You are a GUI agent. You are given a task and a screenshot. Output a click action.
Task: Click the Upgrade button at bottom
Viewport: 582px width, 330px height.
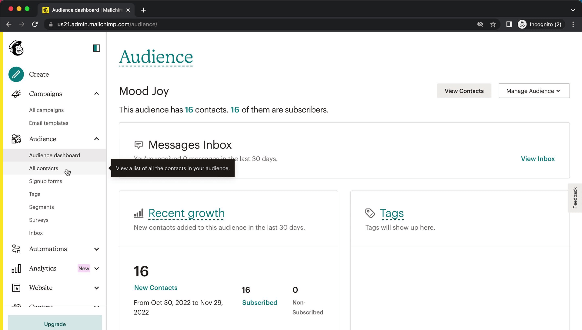pos(55,324)
